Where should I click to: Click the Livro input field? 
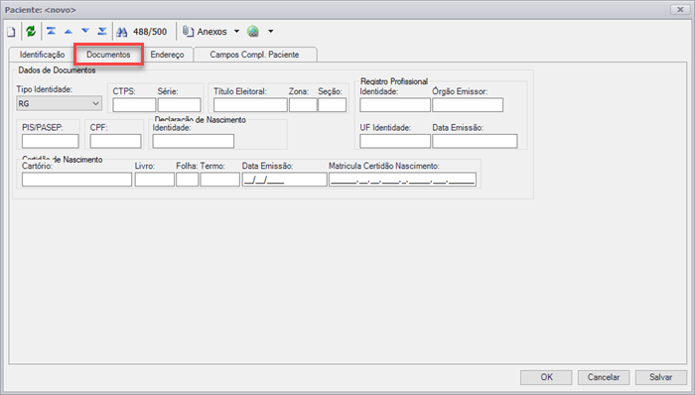[155, 180]
